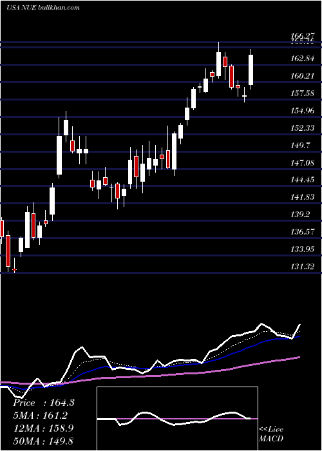Click the 'Price : 164.3' readout
The width and height of the screenshot is (322, 451).
(44, 403)
